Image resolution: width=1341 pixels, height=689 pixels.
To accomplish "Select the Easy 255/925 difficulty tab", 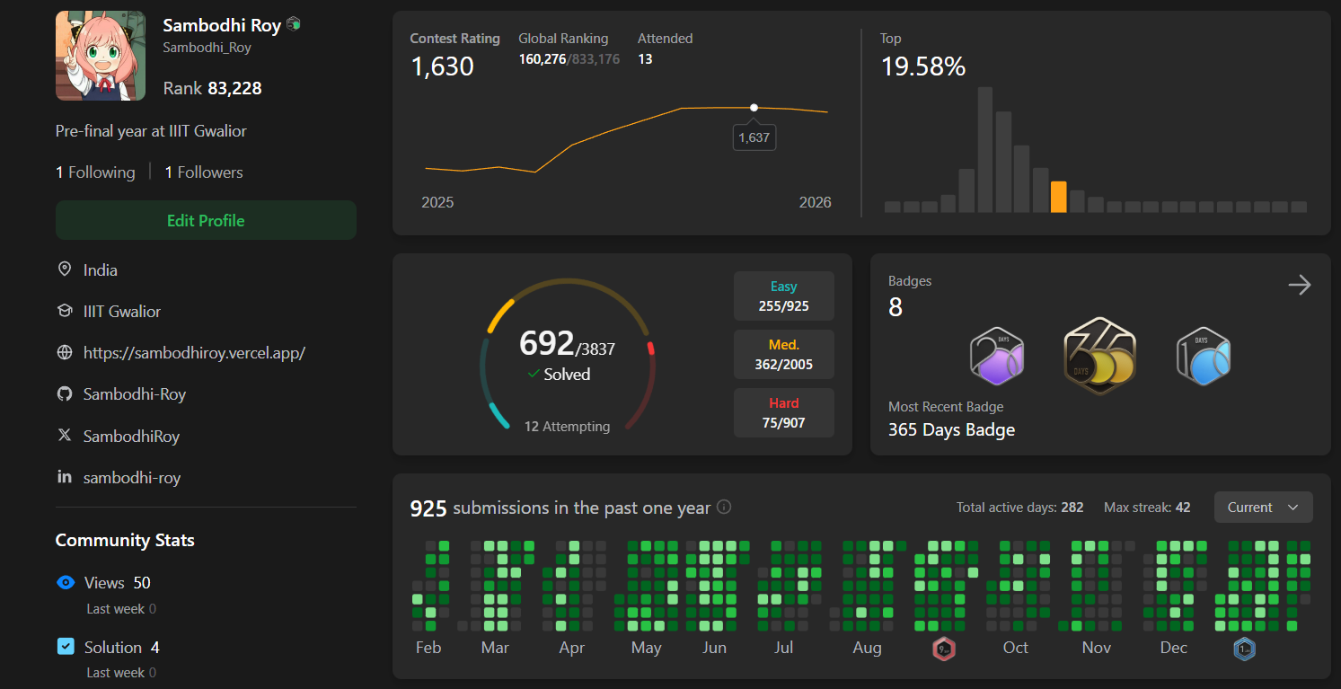I will 783,296.
